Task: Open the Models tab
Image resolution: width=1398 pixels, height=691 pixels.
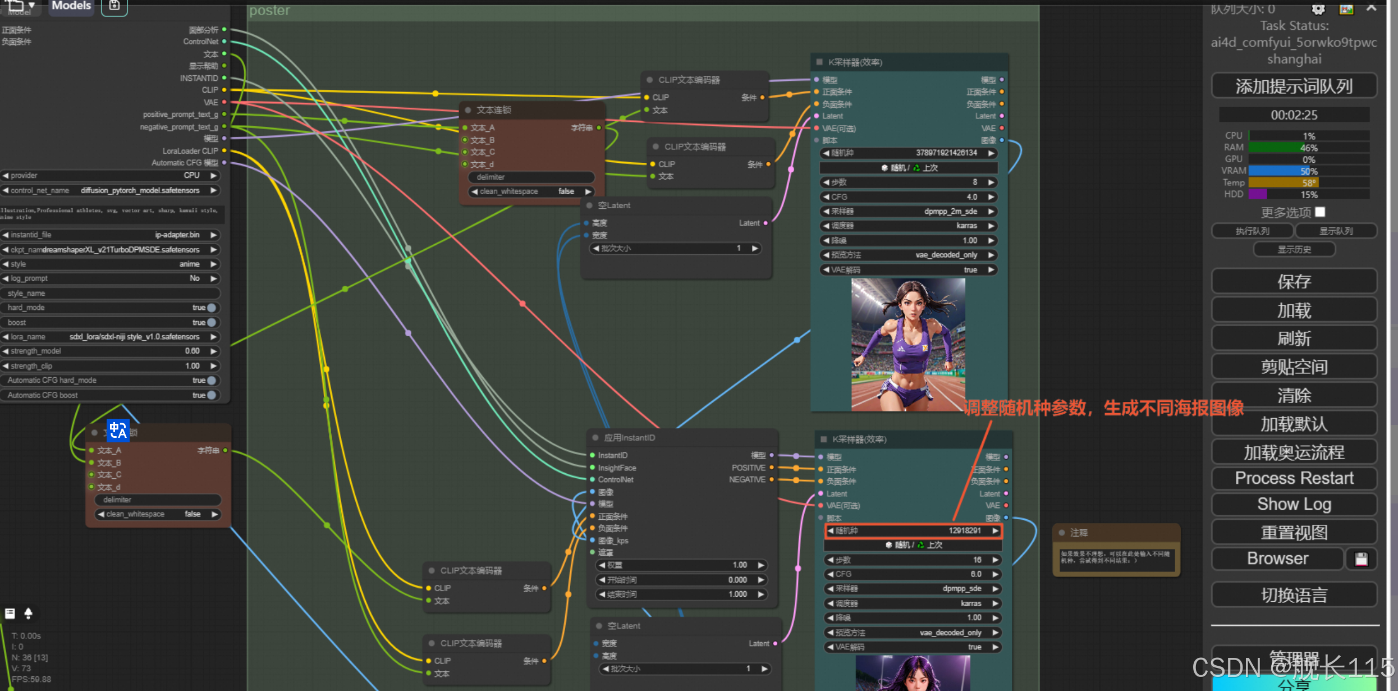Action: 71,6
